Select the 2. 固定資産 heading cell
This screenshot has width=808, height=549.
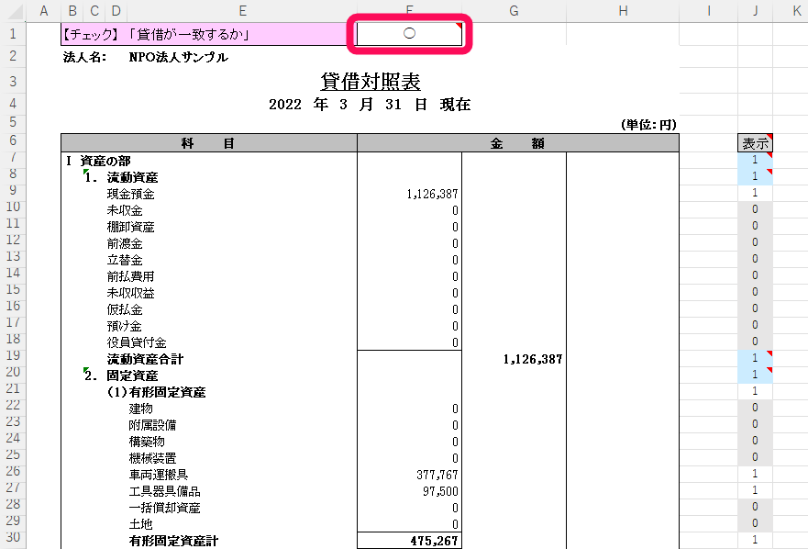tap(121, 375)
